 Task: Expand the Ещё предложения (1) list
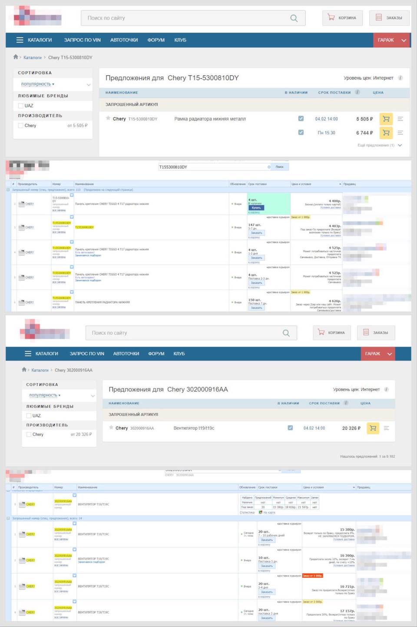380,145
